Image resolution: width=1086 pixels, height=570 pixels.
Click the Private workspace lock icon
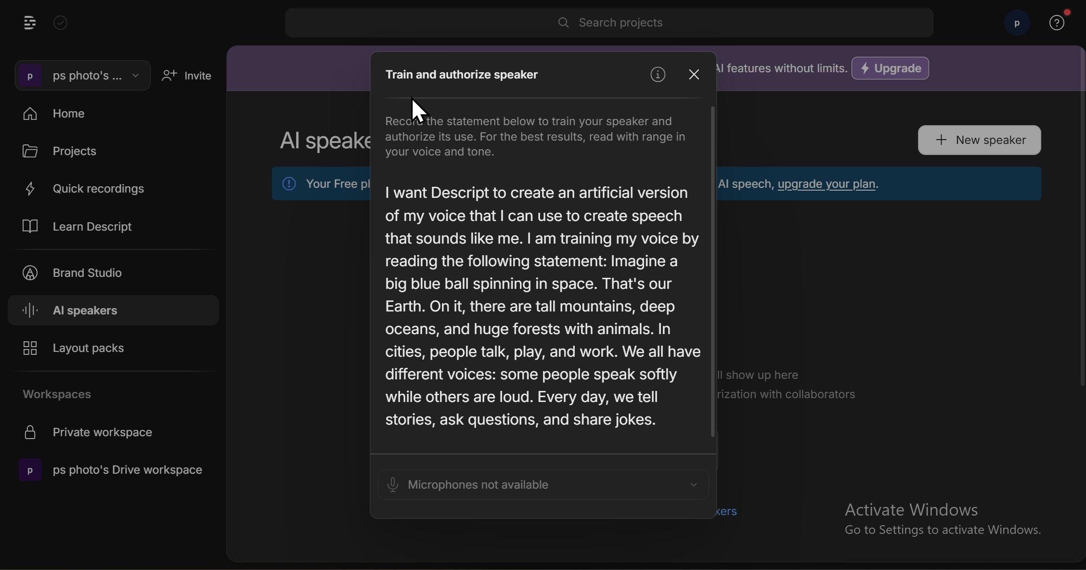(30, 432)
